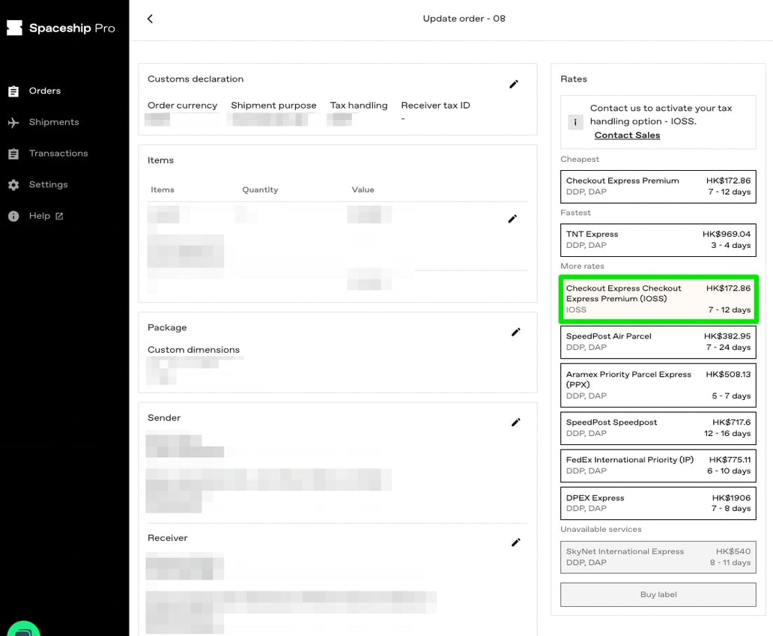Screen dimensions: 773x636
Task: Select SpeedPost Air Parcel rate
Action: [x=658, y=342]
